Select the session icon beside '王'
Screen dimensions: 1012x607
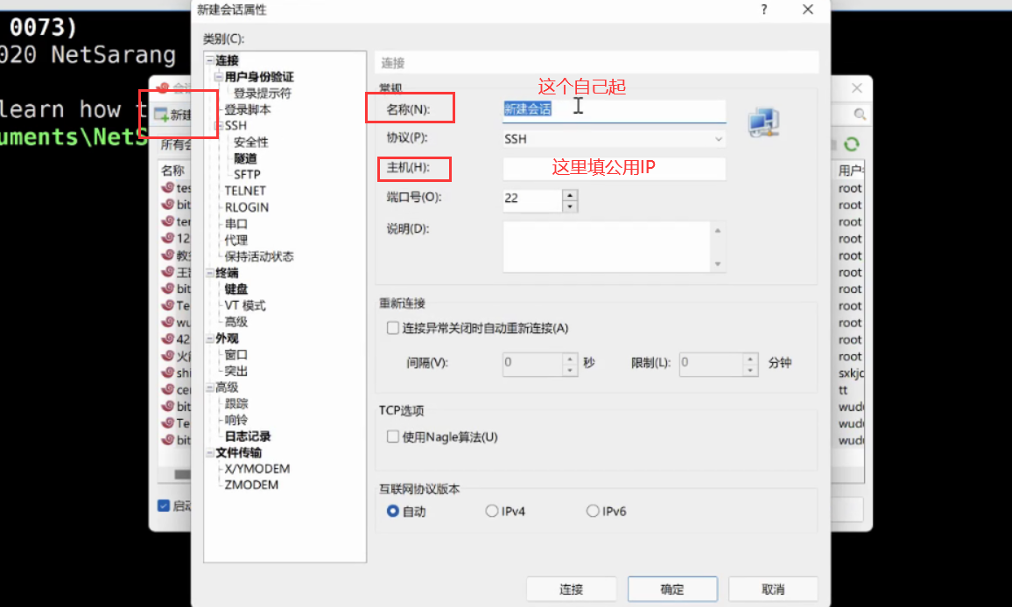(168, 271)
